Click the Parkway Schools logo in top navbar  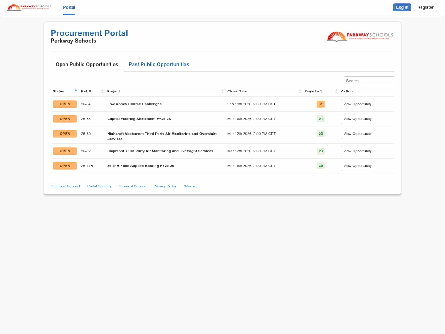(29, 7)
